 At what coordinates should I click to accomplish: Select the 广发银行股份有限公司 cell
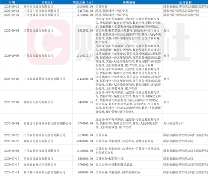[48, 56]
